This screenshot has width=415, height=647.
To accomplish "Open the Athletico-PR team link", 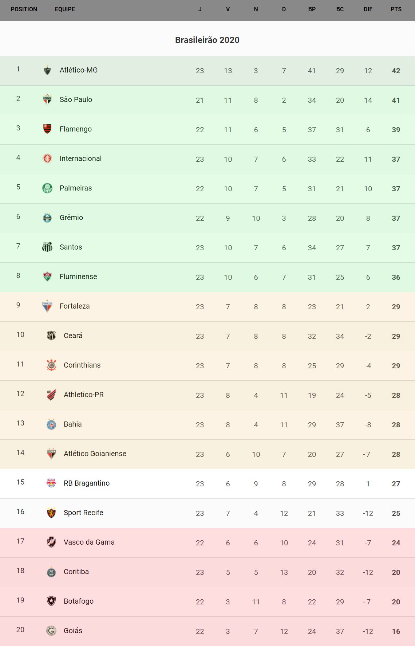I will (84, 395).
